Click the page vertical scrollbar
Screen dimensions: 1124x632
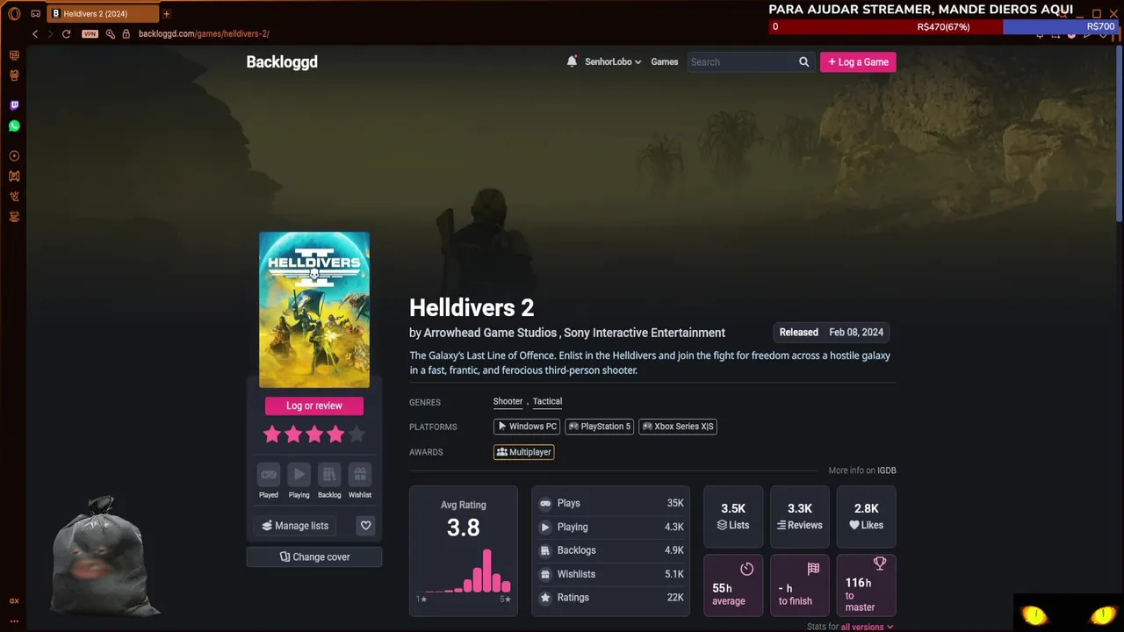1120,132
